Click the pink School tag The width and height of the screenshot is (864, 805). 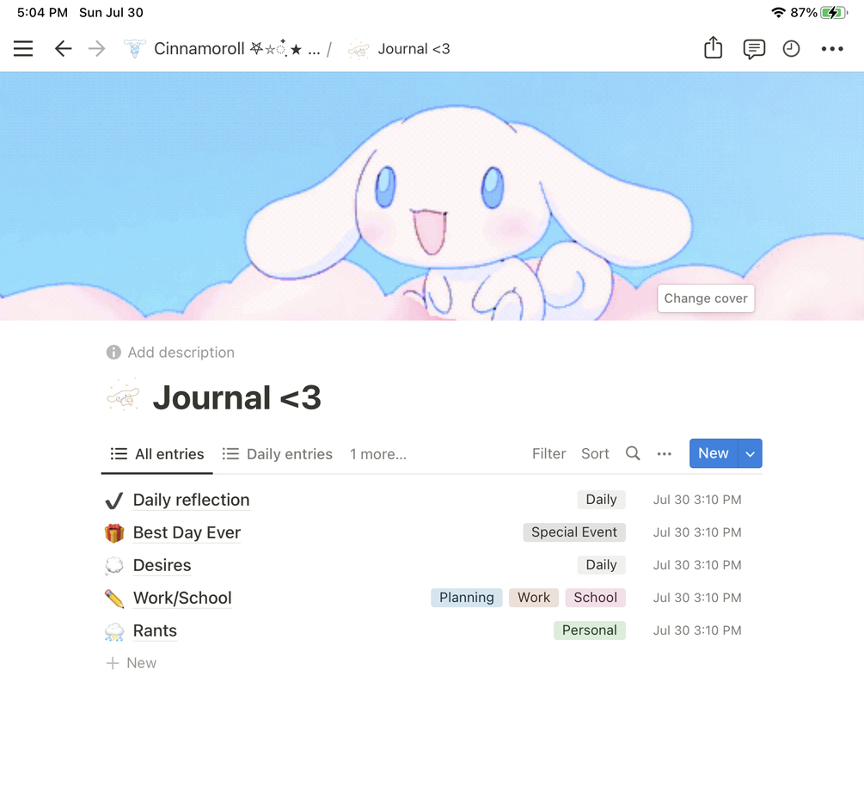(x=596, y=598)
